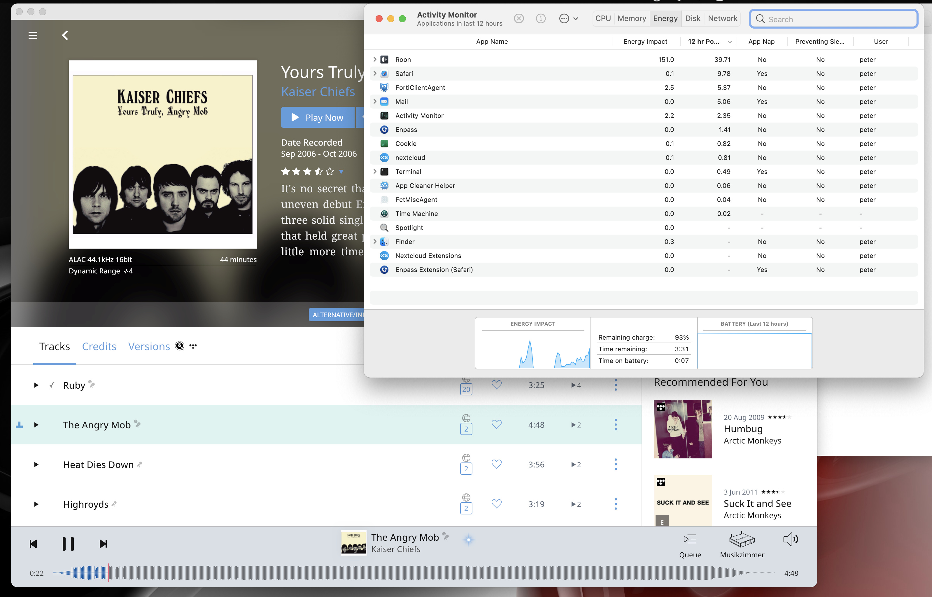The image size is (932, 597).
Task: Click Humbug album thumbnail
Action: coord(683,429)
